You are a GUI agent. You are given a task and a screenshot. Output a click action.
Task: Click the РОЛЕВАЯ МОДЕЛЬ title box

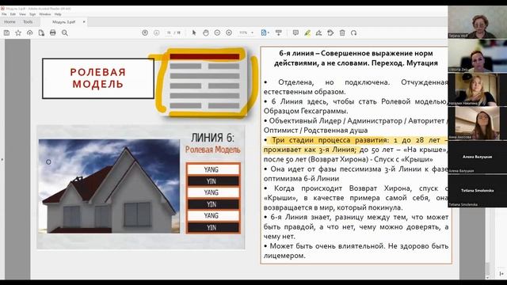98,78
